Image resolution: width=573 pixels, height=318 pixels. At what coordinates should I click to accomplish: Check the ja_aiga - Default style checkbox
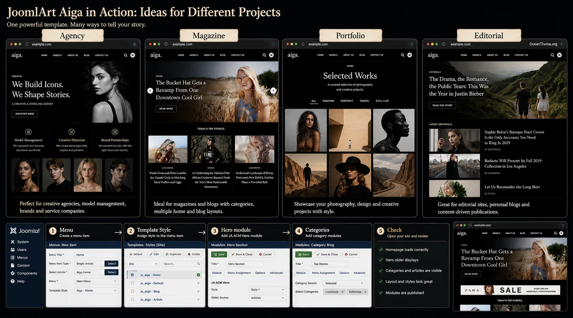pyautogui.click(x=132, y=283)
